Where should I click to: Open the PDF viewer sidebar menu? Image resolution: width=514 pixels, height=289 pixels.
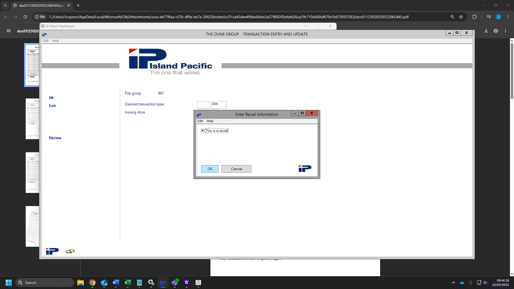coord(9,31)
